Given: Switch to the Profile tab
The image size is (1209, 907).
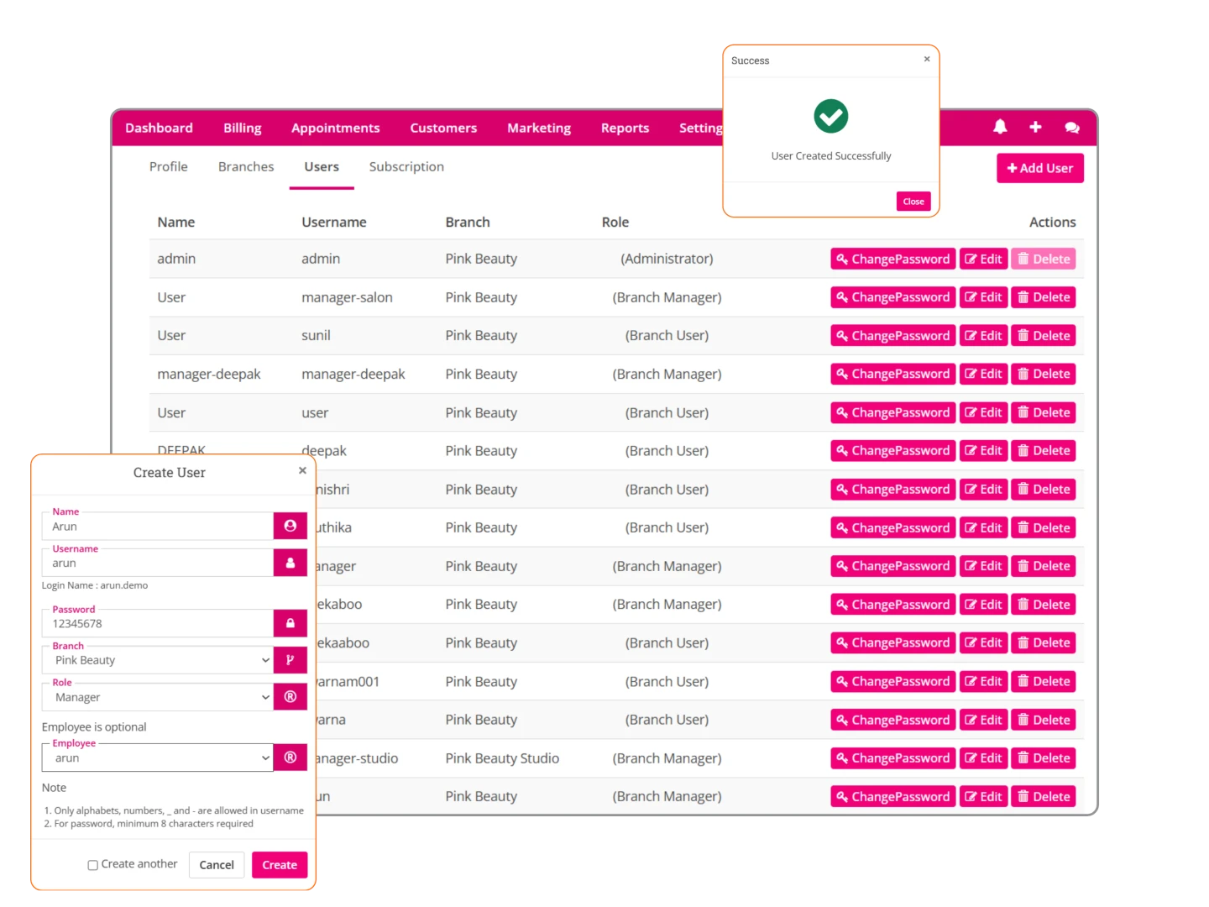Looking at the screenshot, I should 169,166.
